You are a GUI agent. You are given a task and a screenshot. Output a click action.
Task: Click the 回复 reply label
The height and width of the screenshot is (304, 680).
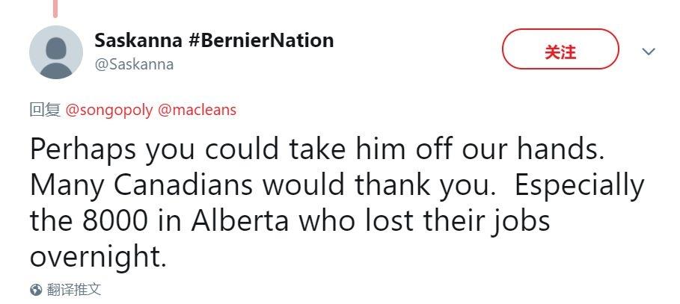44,110
